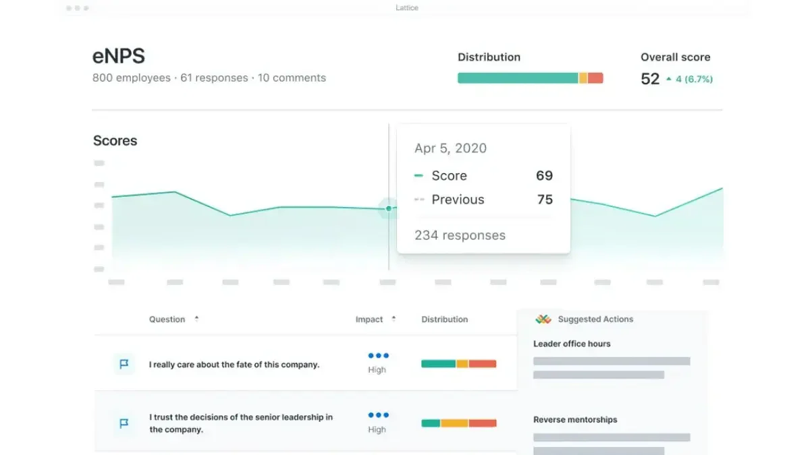This screenshot has width=810, height=455.
Task: Select "I really care about the fate" question row
Action: click(x=305, y=364)
